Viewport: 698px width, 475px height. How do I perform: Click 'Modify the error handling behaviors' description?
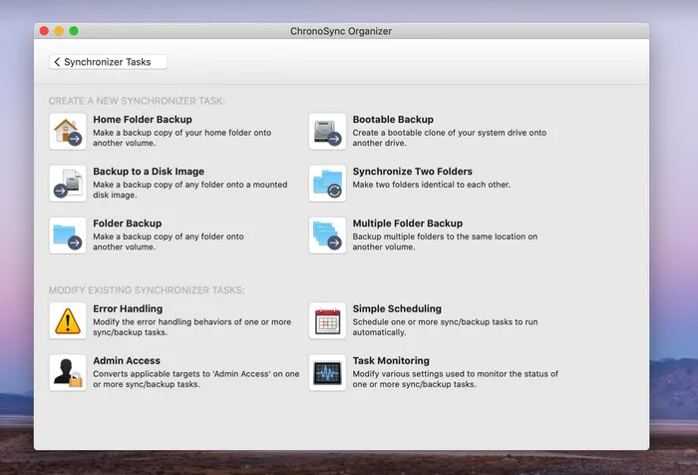(x=191, y=327)
